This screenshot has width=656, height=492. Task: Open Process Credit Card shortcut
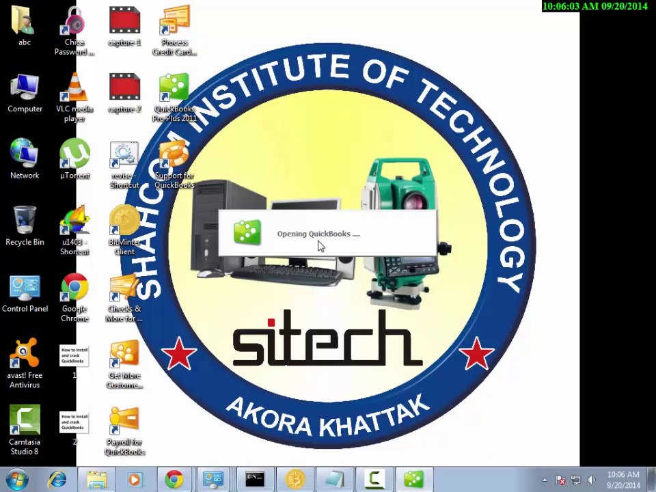(174, 30)
